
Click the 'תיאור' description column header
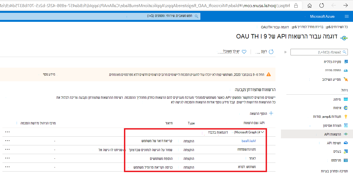coord(169,123)
